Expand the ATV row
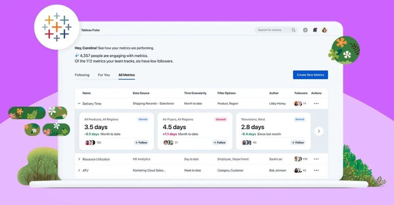 (x=79, y=170)
